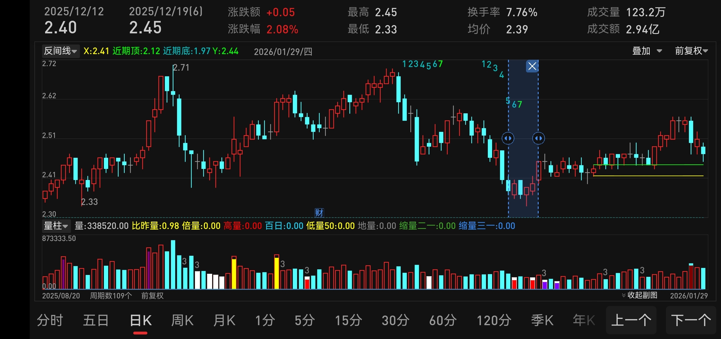Go to next stock with 下一个
This screenshot has width=721, height=339.
(691, 320)
